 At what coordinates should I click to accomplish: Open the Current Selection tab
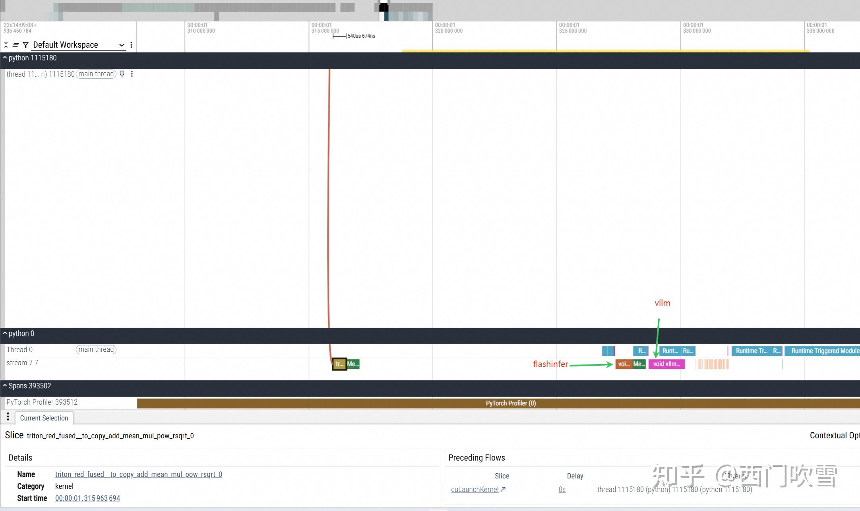(x=44, y=418)
